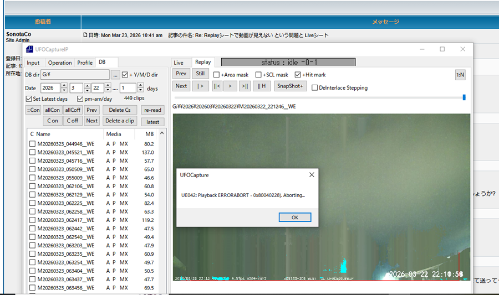
Task: Click the '|>' step play button
Action: [x=200, y=86]
